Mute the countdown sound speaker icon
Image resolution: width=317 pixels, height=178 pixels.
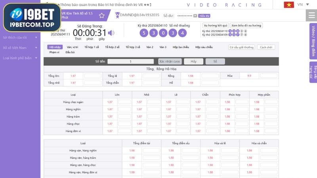point(111,33)
